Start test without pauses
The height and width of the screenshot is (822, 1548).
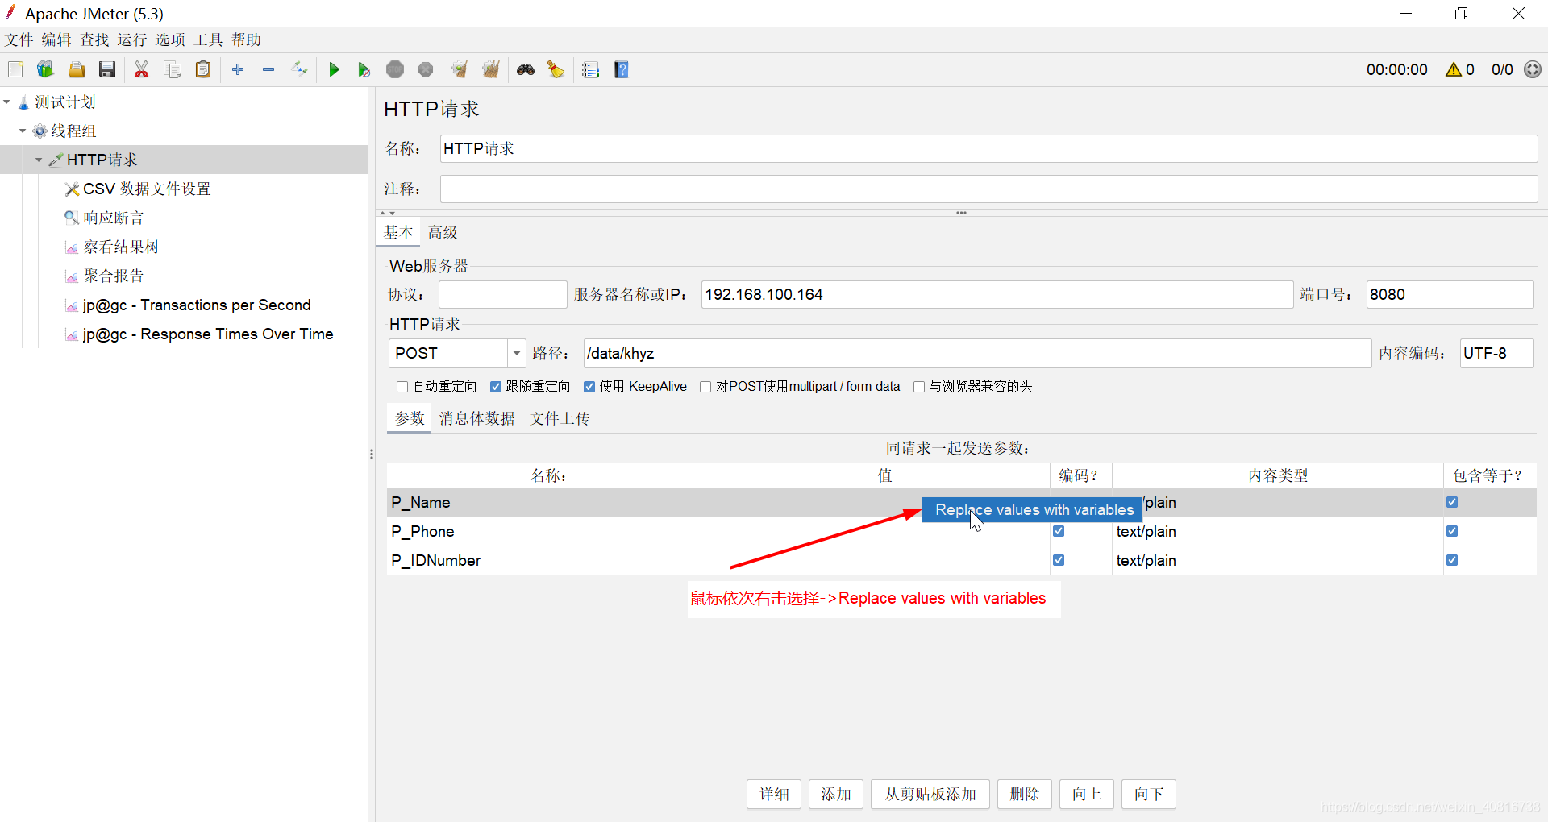click(364, 69)
